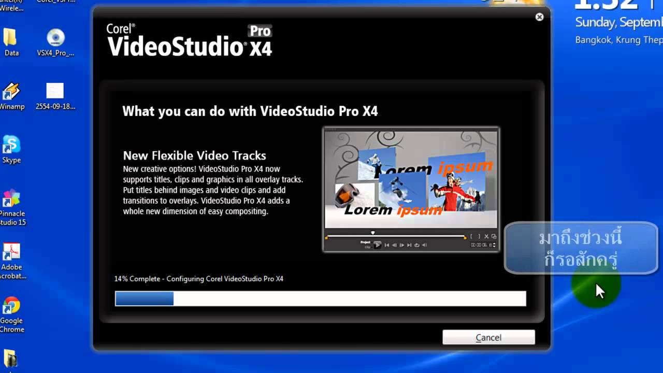Launch Google Chrome from desktop
The height and width of the screenshot is (373, 663).
pyautogui.click(x=11, y=315)
